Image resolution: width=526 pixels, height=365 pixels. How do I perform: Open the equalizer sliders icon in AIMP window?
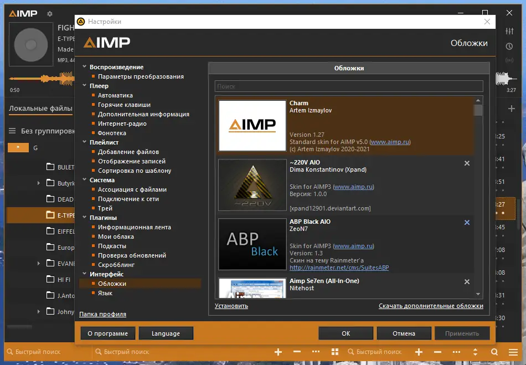click(509, 31)
